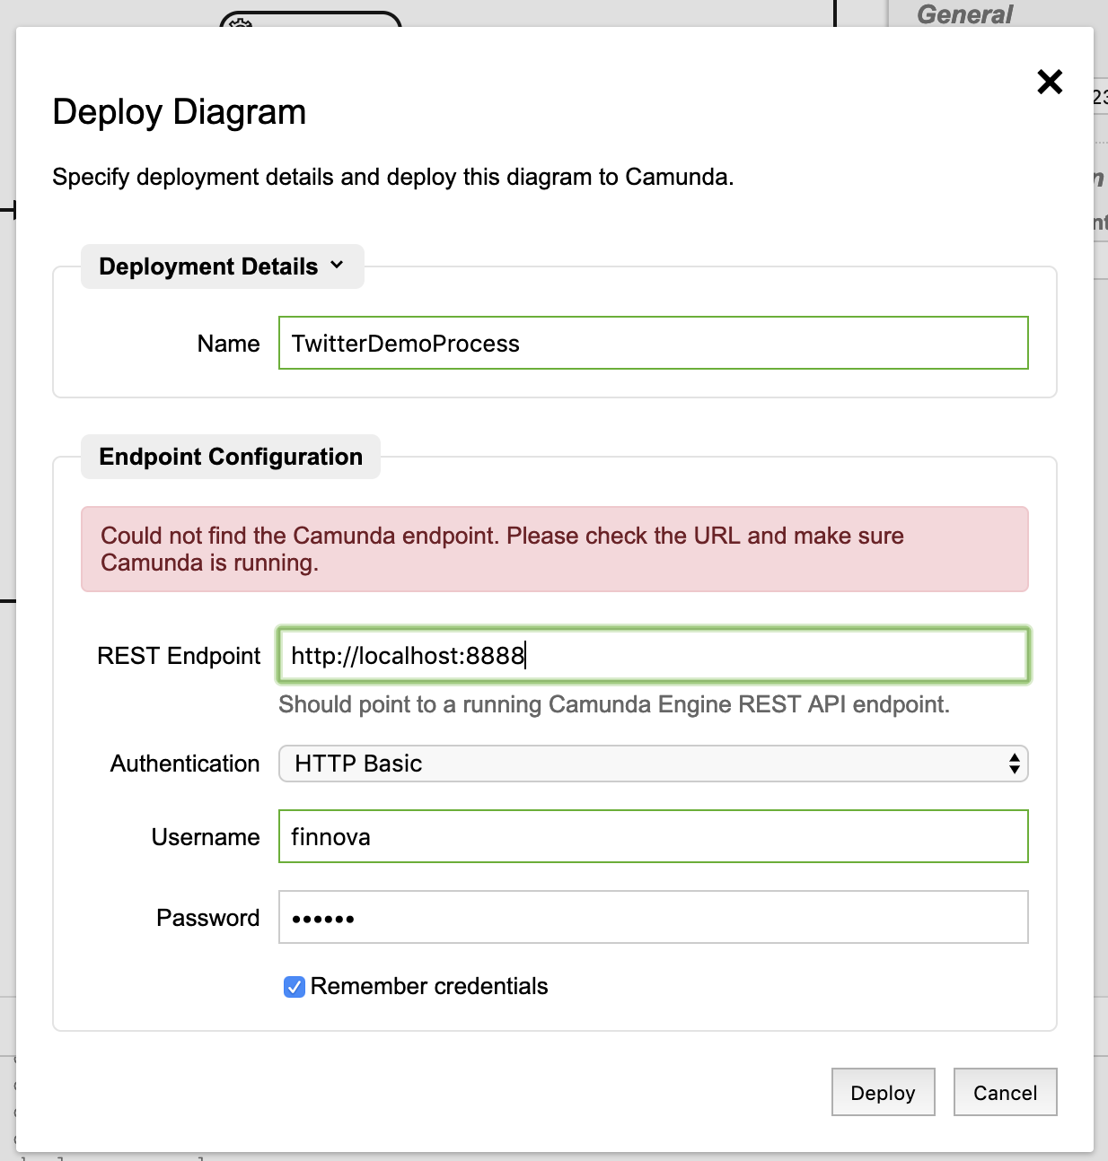Open the General tab in background panel
Viewport: 1108px width, 1161px height.
tap(964, 14)
